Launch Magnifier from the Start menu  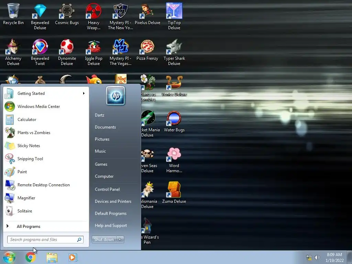[x=46, y=198]
